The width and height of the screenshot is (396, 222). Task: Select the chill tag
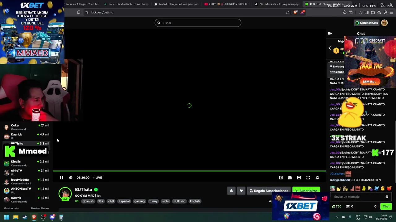(x=111, y=201)
